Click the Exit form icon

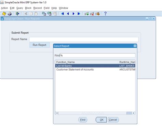coord(17,14)
